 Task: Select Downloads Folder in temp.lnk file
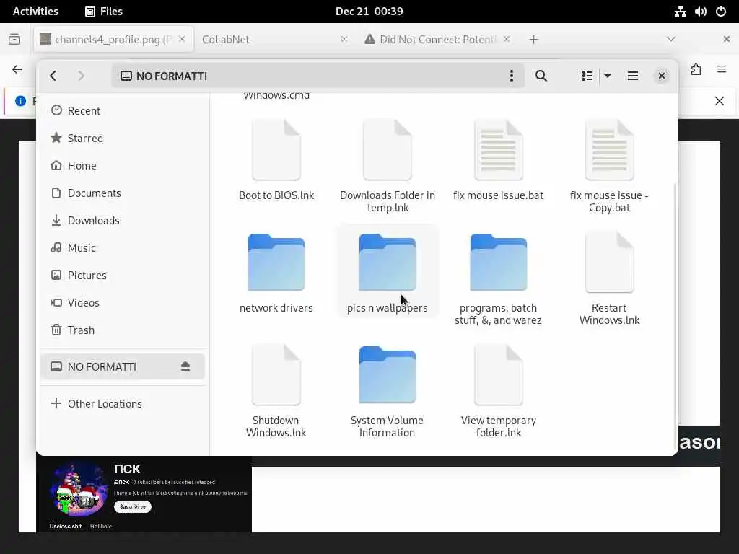pos(388,166)
